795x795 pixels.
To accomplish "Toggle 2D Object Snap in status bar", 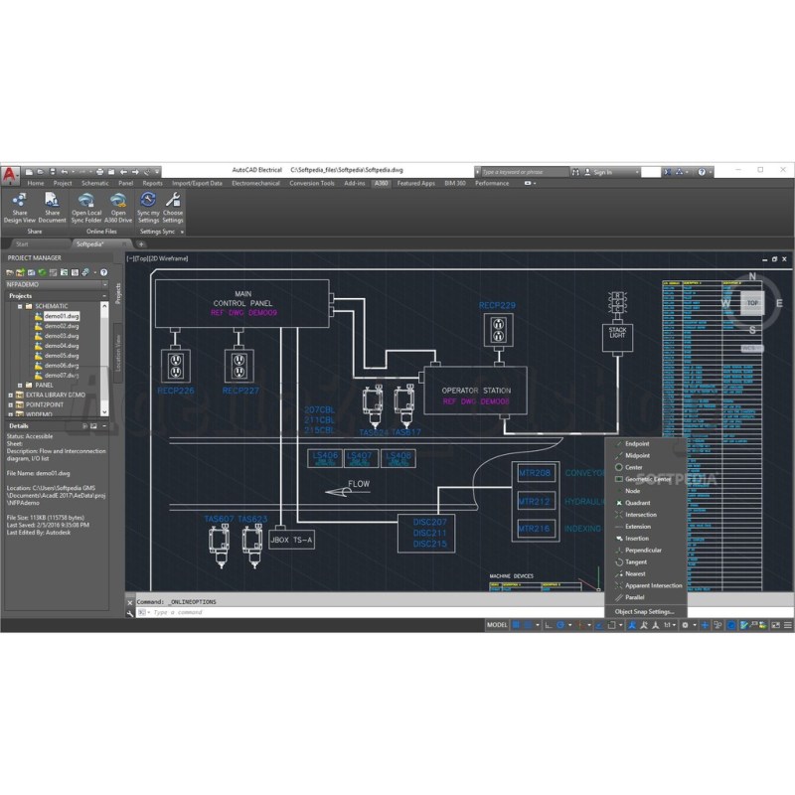I will coord(611,625).
